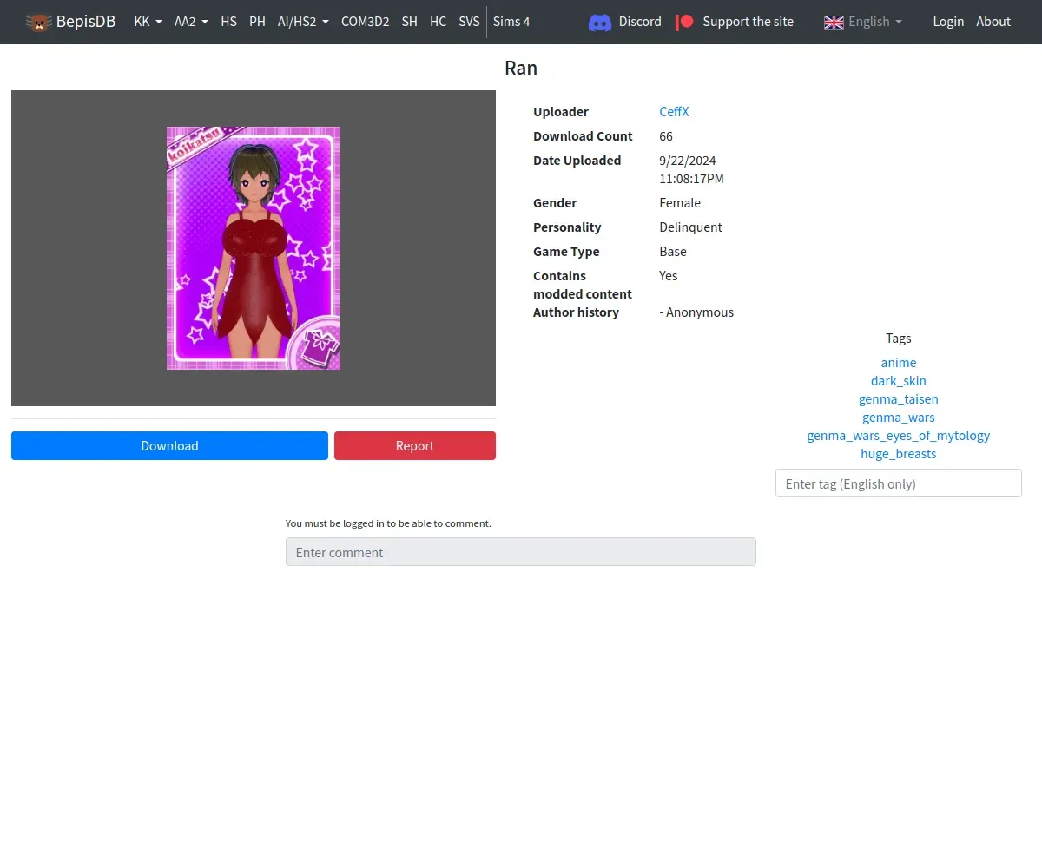Click the Ran character card thumbnail

pyautogui.click(x=254, y=248)
